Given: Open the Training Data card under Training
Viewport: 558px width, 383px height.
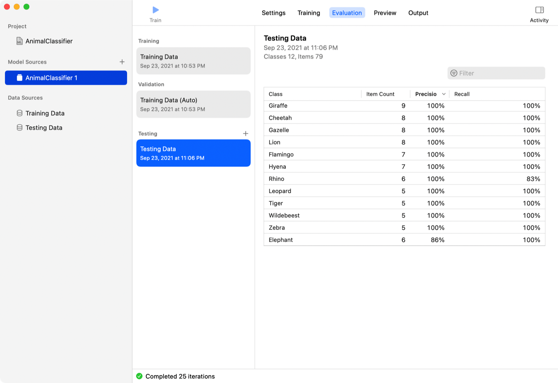Looking at the screenshot, I should pos(193,61).
